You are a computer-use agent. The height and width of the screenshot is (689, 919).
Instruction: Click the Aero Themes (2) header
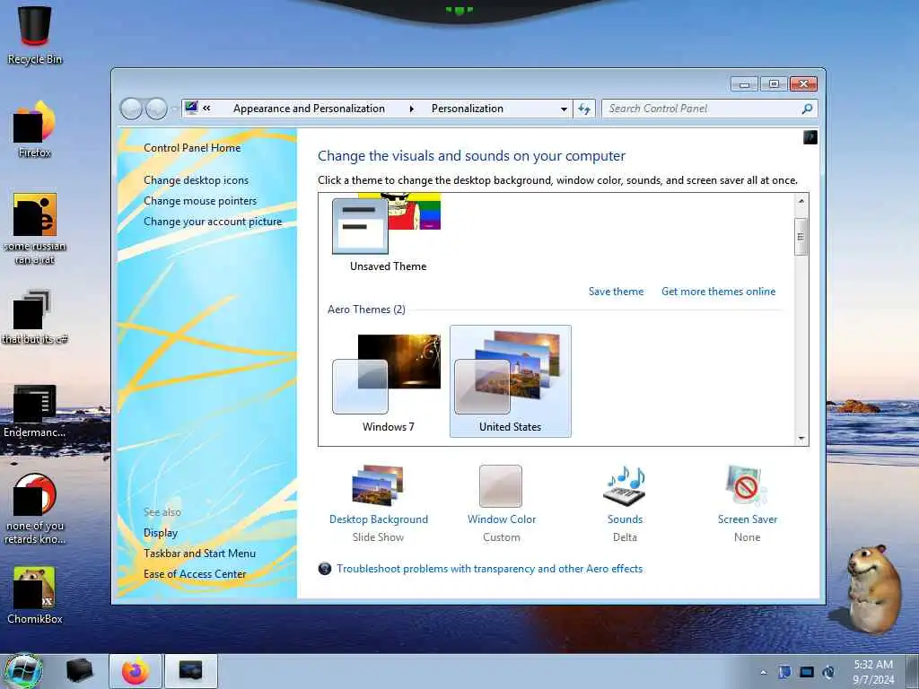[366, 310]
